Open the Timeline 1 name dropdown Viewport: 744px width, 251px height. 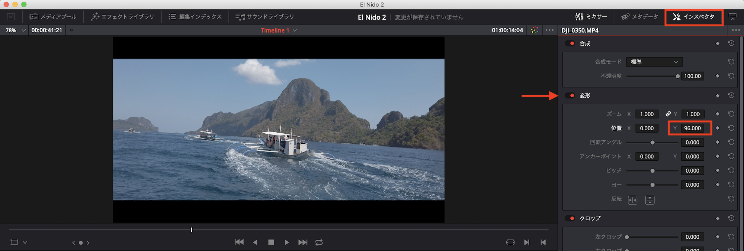pyautogui.click(x=279, y=30)
